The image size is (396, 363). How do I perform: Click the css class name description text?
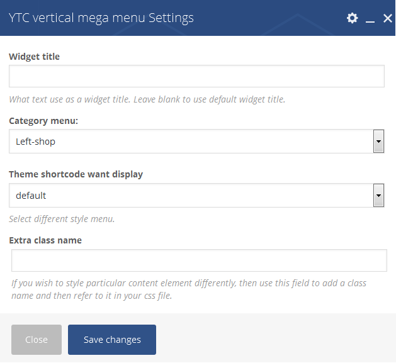[x=189, y=289]
